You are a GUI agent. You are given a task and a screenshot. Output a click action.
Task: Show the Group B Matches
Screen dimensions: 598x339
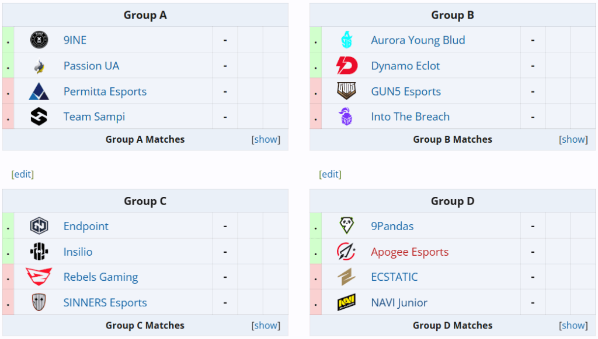click(573, 139)
